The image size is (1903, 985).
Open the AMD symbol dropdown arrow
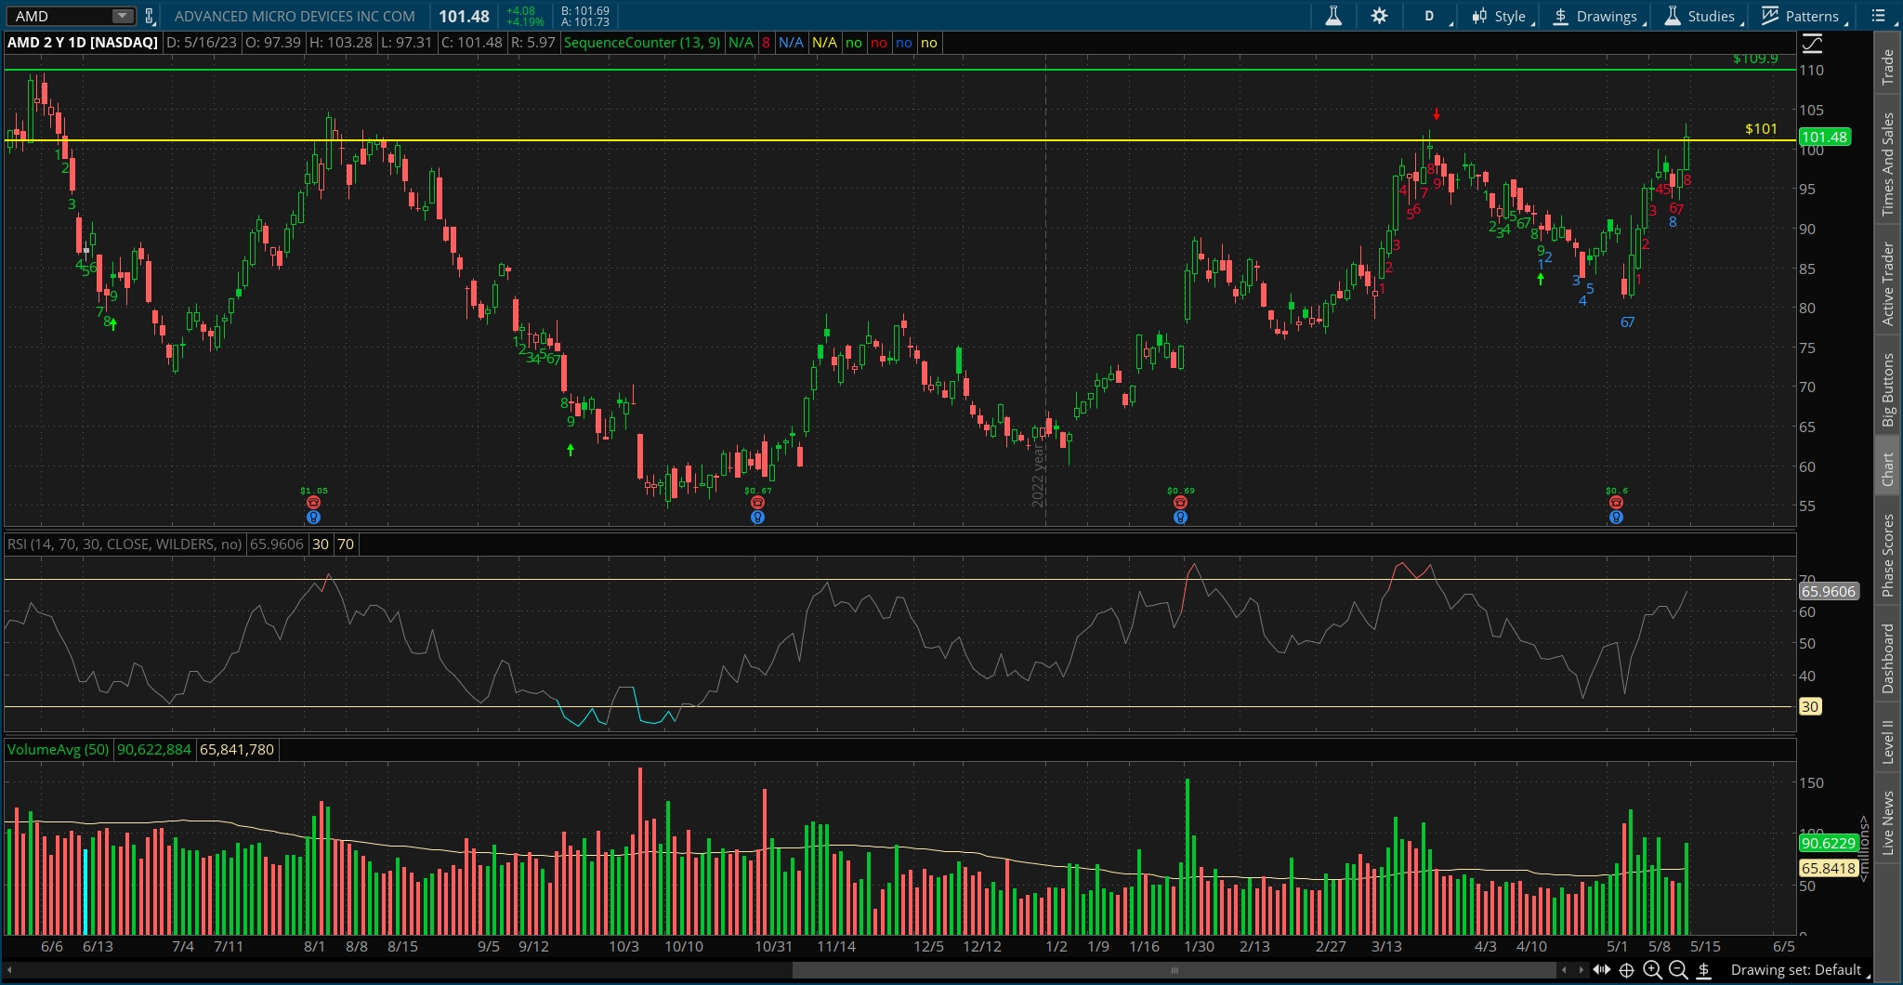[122, 16]
